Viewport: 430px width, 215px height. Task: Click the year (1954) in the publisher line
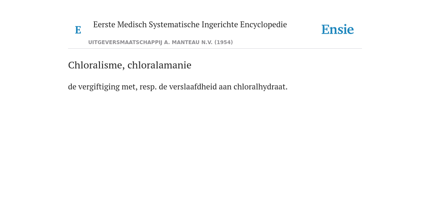223,42
